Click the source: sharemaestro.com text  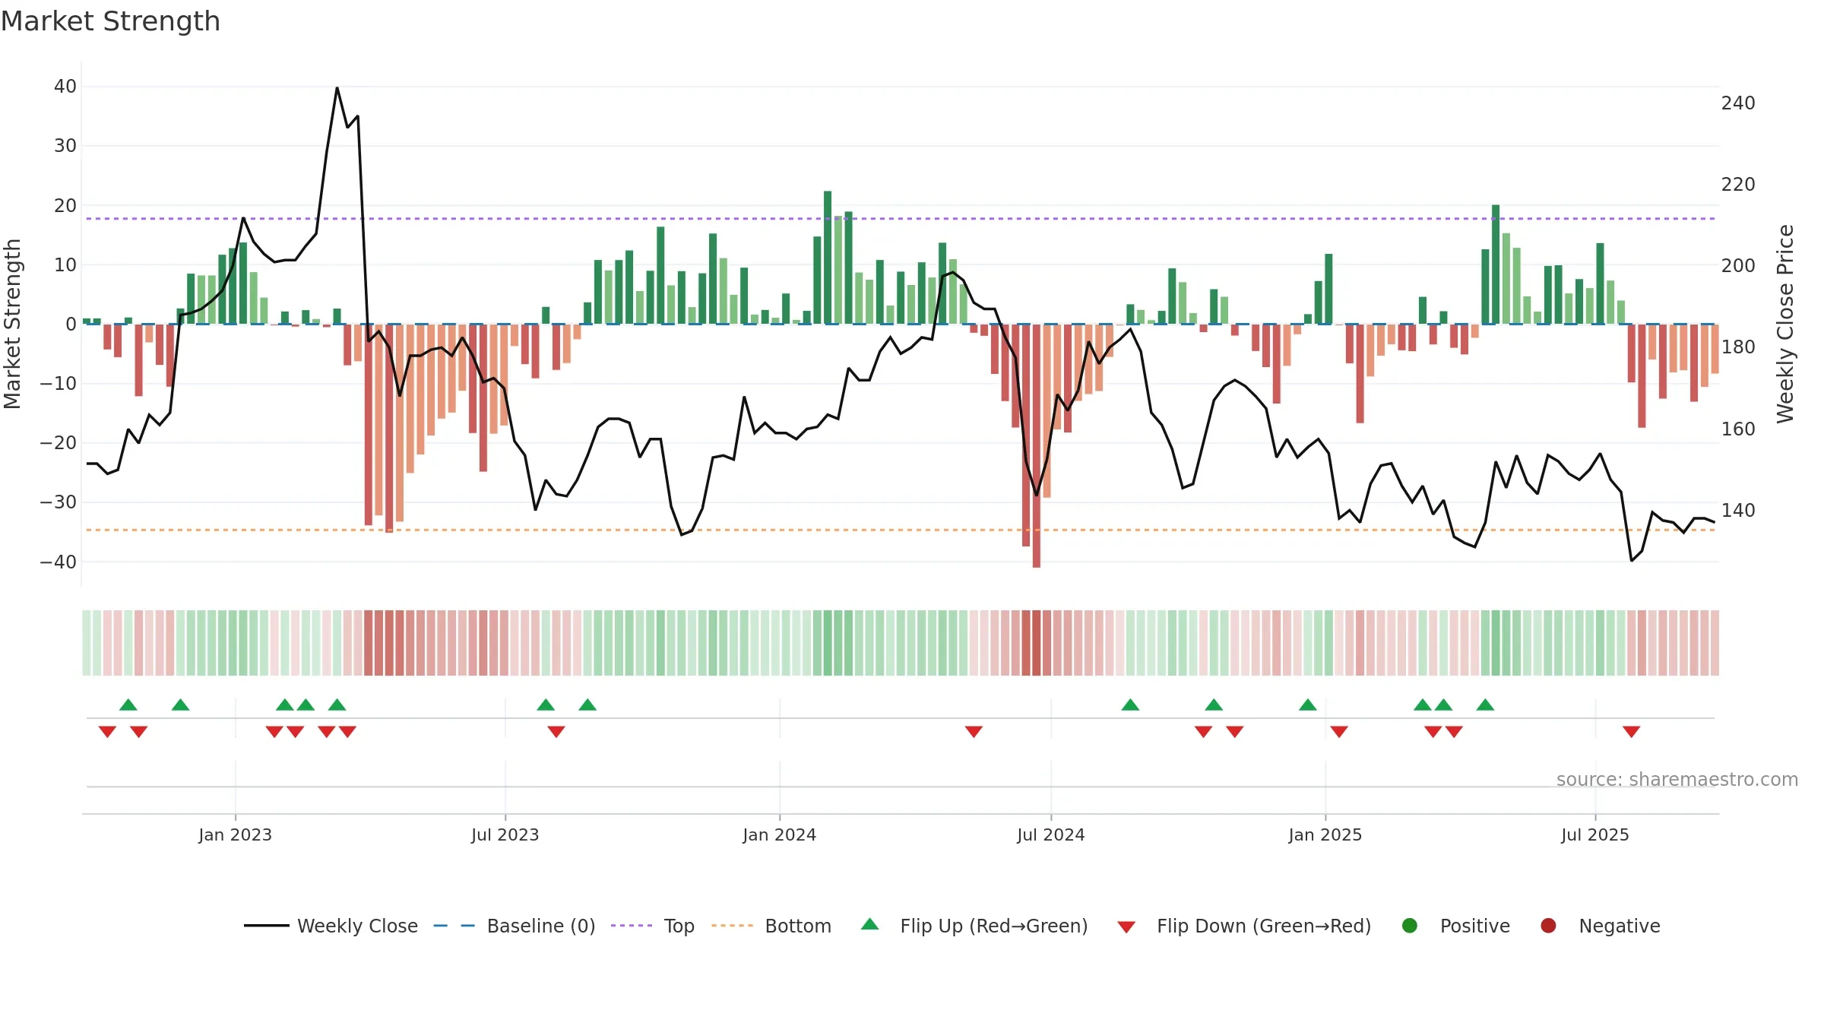(x=1677, y=779)
